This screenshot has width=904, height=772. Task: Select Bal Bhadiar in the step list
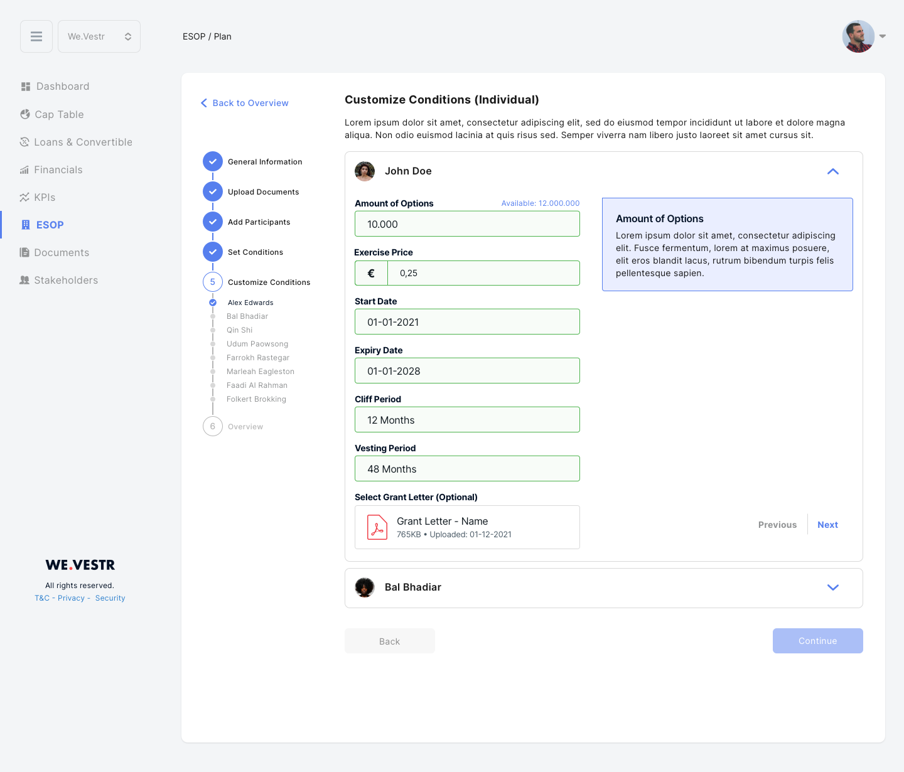(247, 316)
